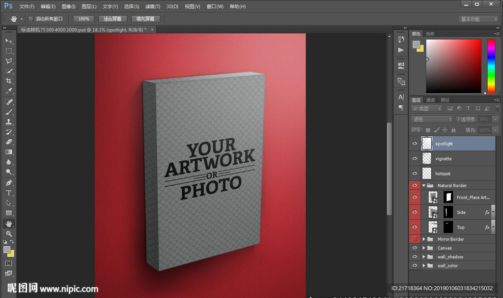Select the Quick Selection tool
Image resolution: width=503 pixels, height=298 pixels.
pos(9,71)
